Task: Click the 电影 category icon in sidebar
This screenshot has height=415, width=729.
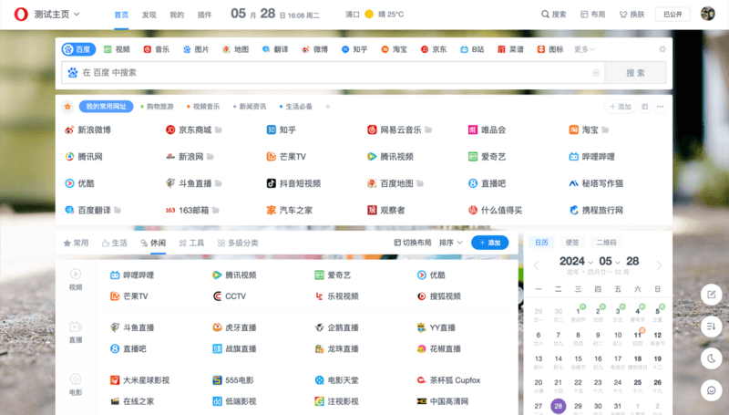Action: pyautogui.click(x=76, y=379)
